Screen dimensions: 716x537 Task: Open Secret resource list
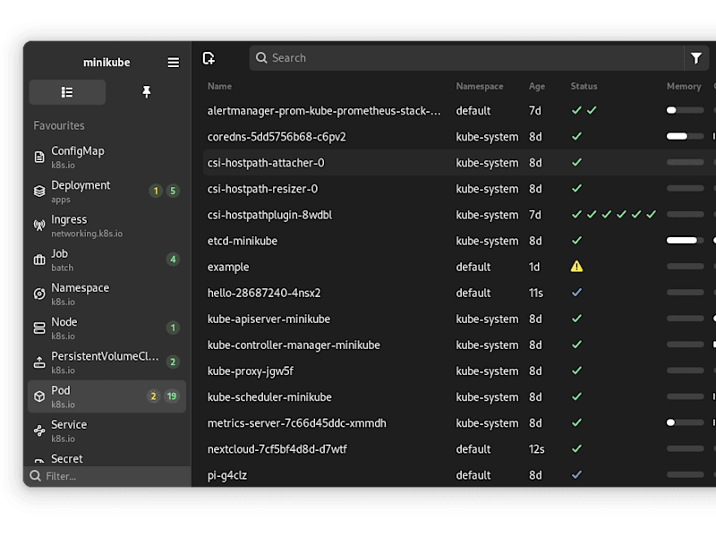[107, 458]
